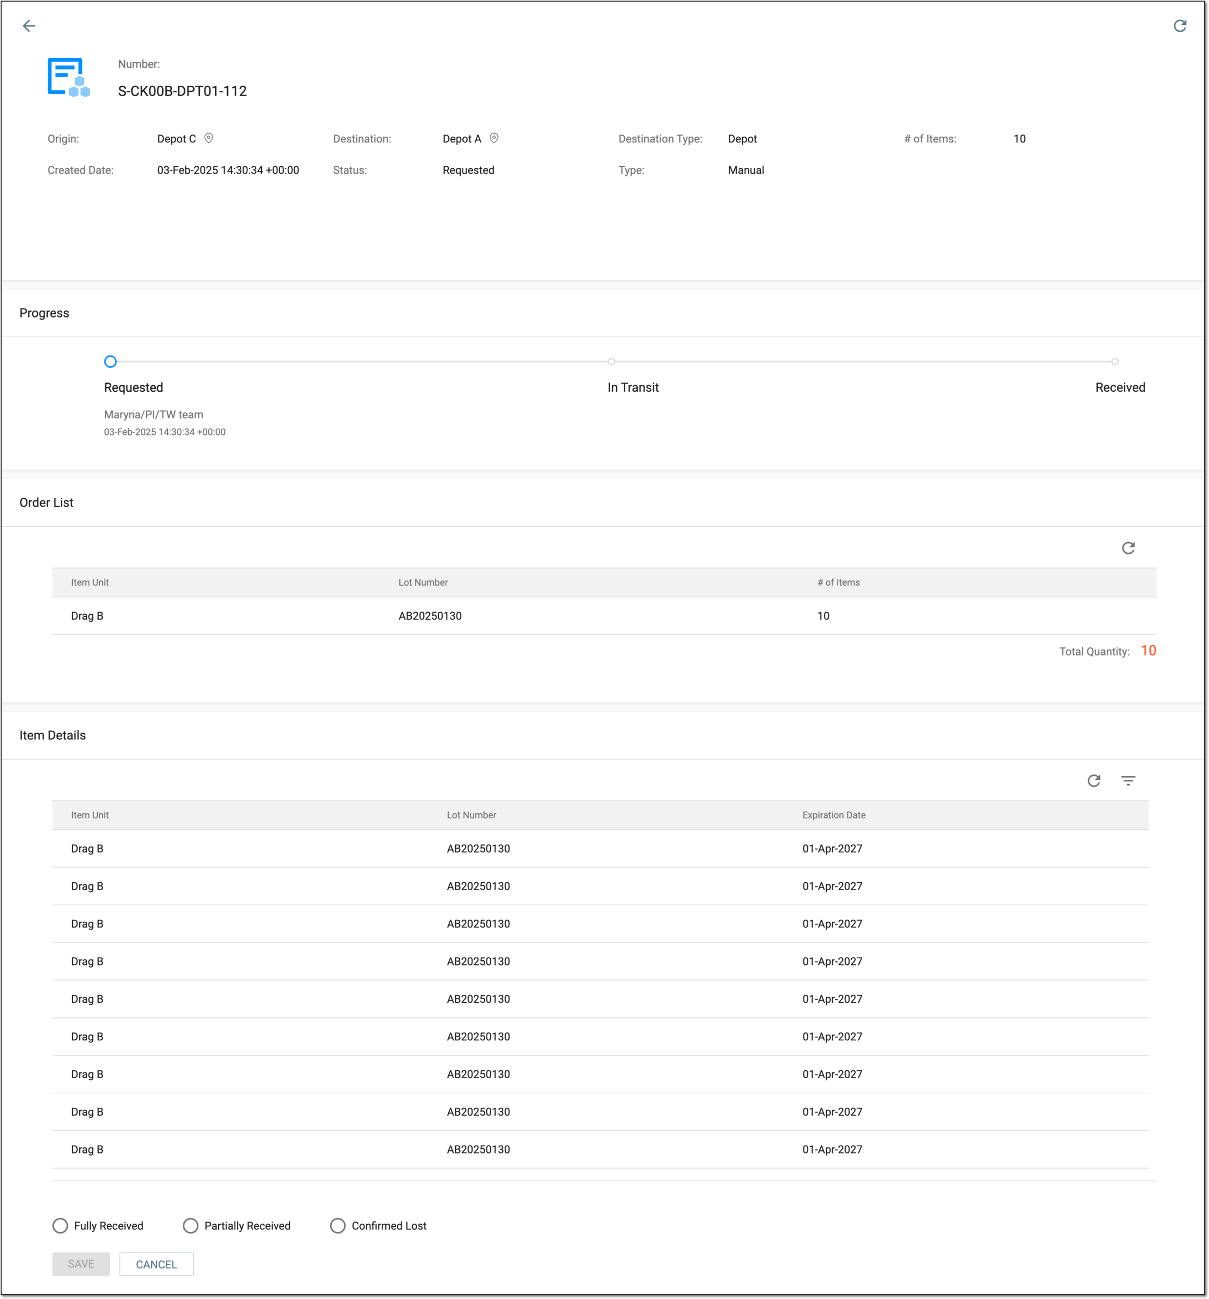Screen dimensions: 1209x1299
Task: Click the In Transit step label
Action: [633, 388]
